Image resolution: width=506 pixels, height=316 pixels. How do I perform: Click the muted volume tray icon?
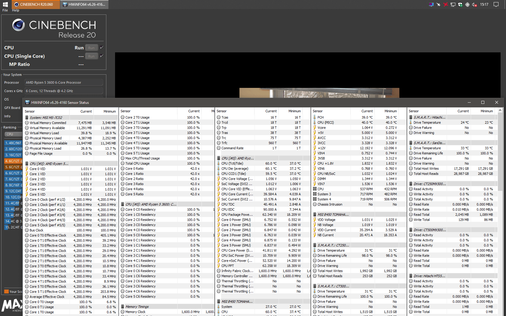(x=474, y=5)
